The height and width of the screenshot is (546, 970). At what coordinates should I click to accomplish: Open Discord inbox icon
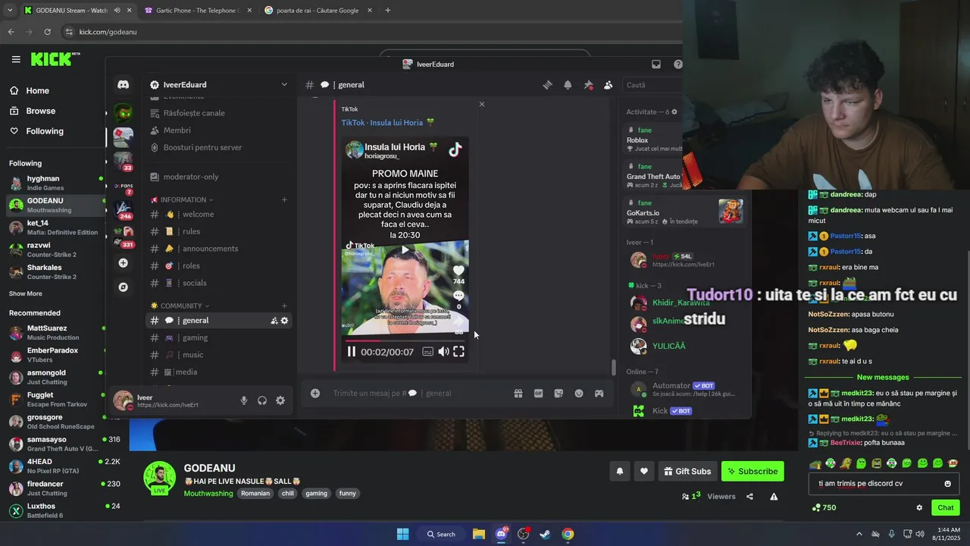pos(656,64)
